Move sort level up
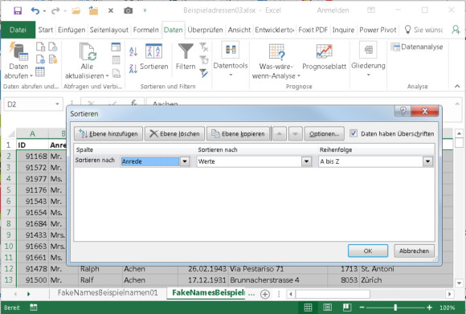The height and width of the screenshot is (314, 466). 280,133
